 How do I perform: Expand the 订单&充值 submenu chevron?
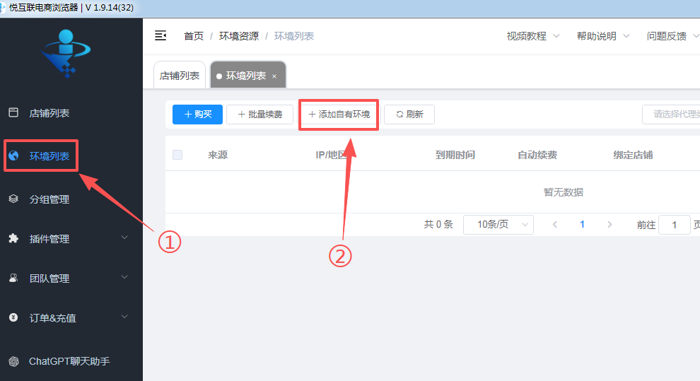[x=124, y=317]
